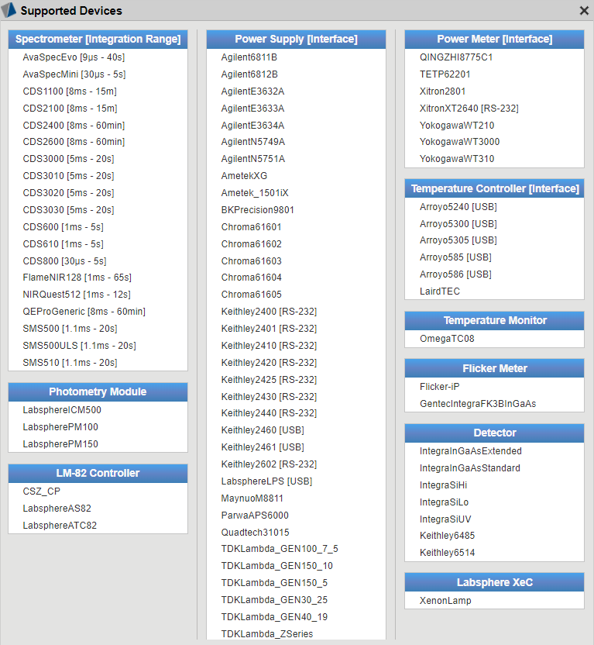This screenshot has height=645, width=594.
Task: Select Keithley2460 [USB]
Action: [263, 430]
